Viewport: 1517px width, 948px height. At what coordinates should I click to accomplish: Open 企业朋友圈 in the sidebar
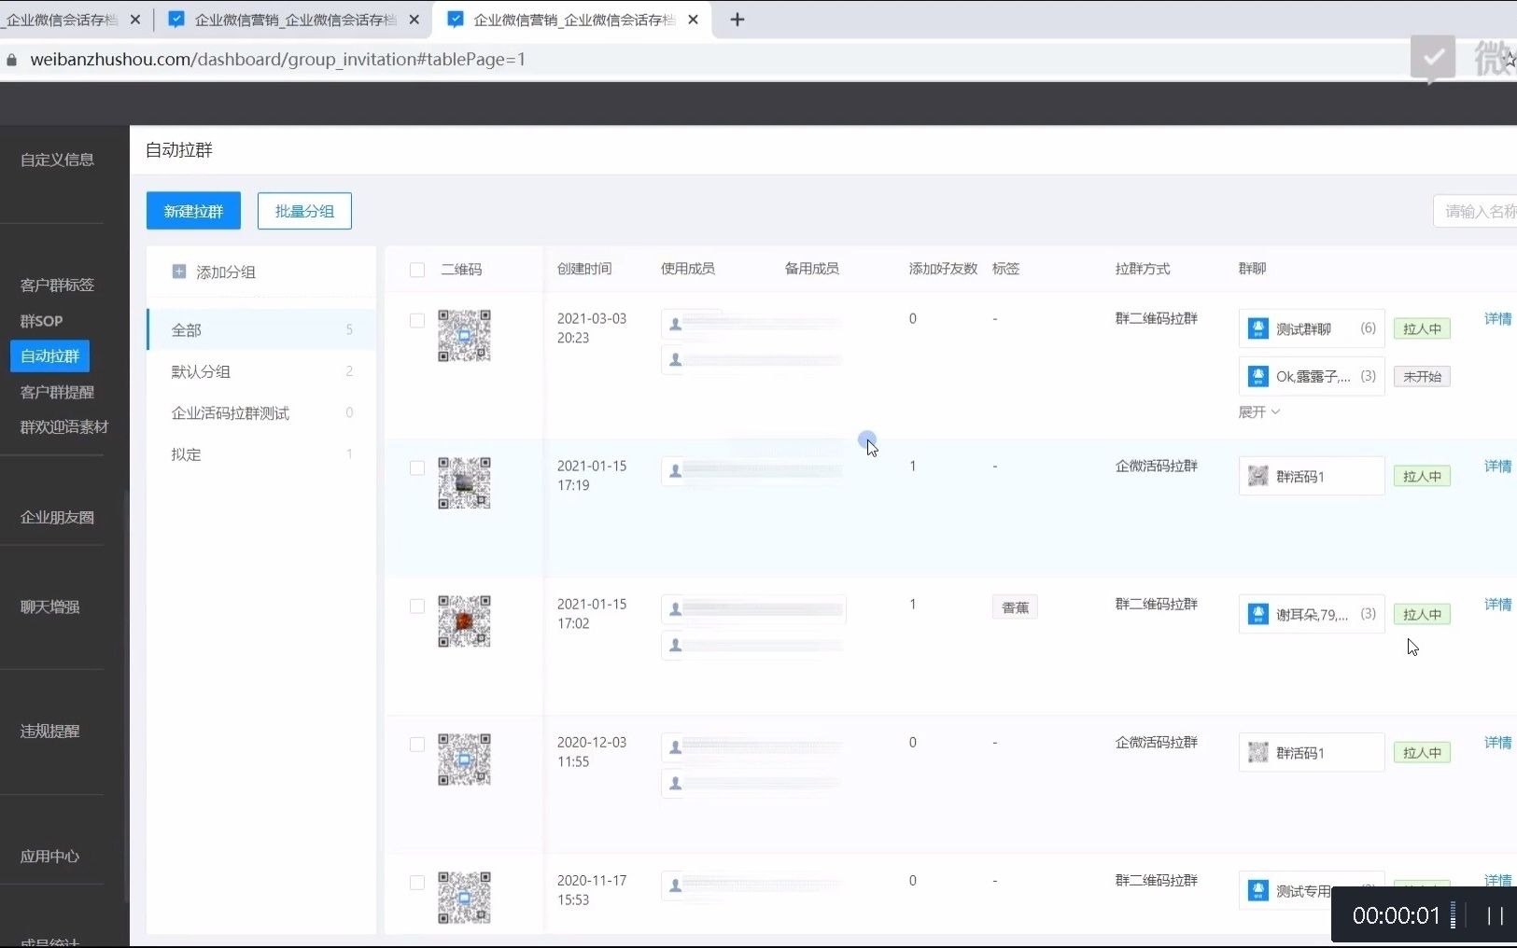tap(57, 517)
